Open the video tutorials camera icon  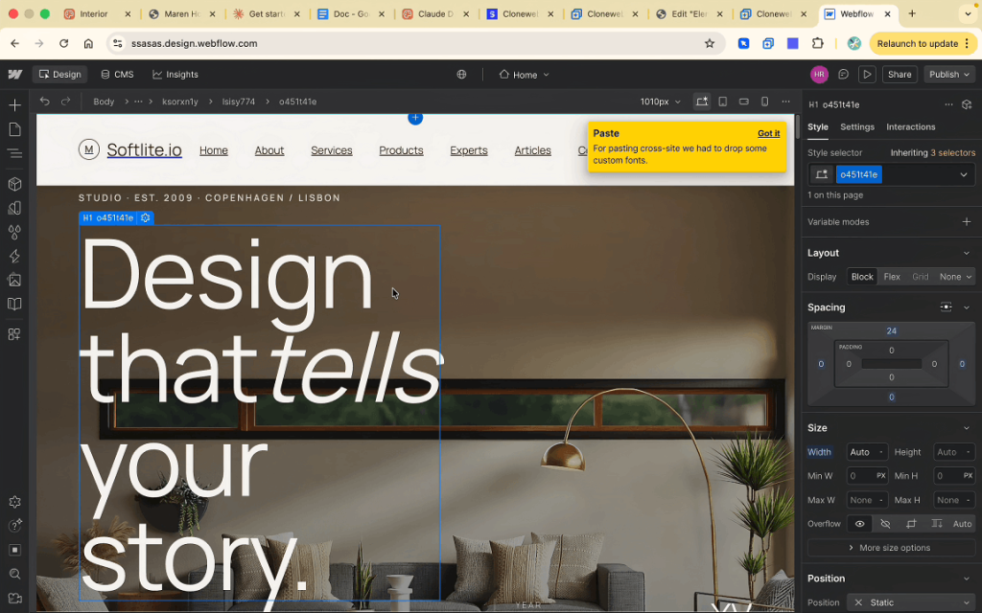(14, 598)
